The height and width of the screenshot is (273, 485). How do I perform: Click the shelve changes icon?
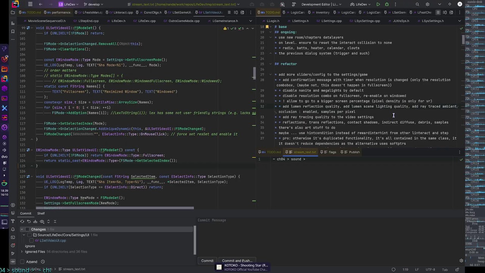pos(35,221)
